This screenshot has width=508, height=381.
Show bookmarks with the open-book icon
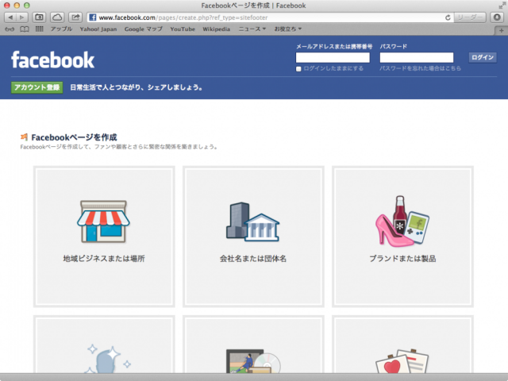coord(25,29)
